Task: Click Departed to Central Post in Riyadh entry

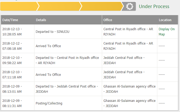Action: click(67, 60)
